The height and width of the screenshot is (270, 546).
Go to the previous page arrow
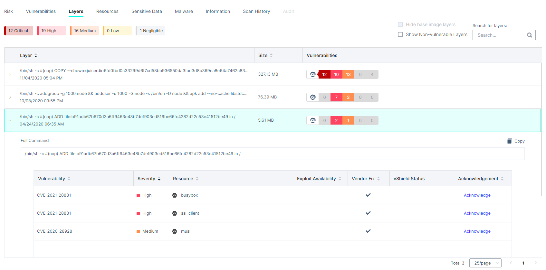click(x=511, y=263)
